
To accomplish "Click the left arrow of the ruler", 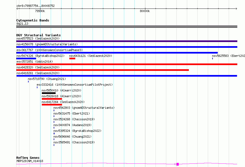I will pyautogui.click(x=17, y=9).
